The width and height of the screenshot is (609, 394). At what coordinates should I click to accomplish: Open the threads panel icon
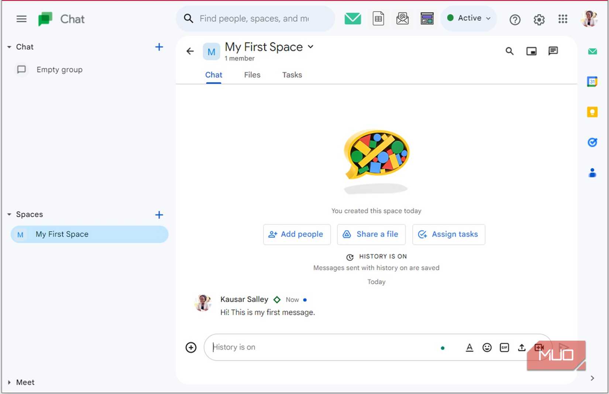[553, 51]
